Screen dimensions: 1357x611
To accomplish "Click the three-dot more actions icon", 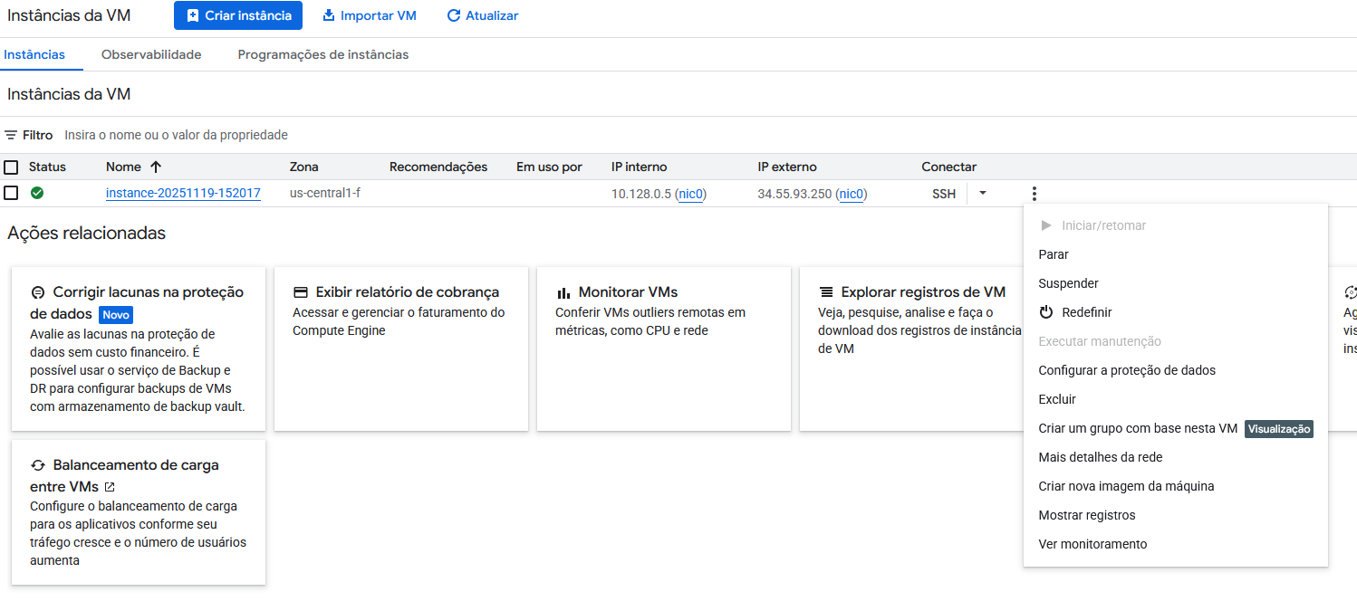I will pyautogui.click(x=1034, y=194).
